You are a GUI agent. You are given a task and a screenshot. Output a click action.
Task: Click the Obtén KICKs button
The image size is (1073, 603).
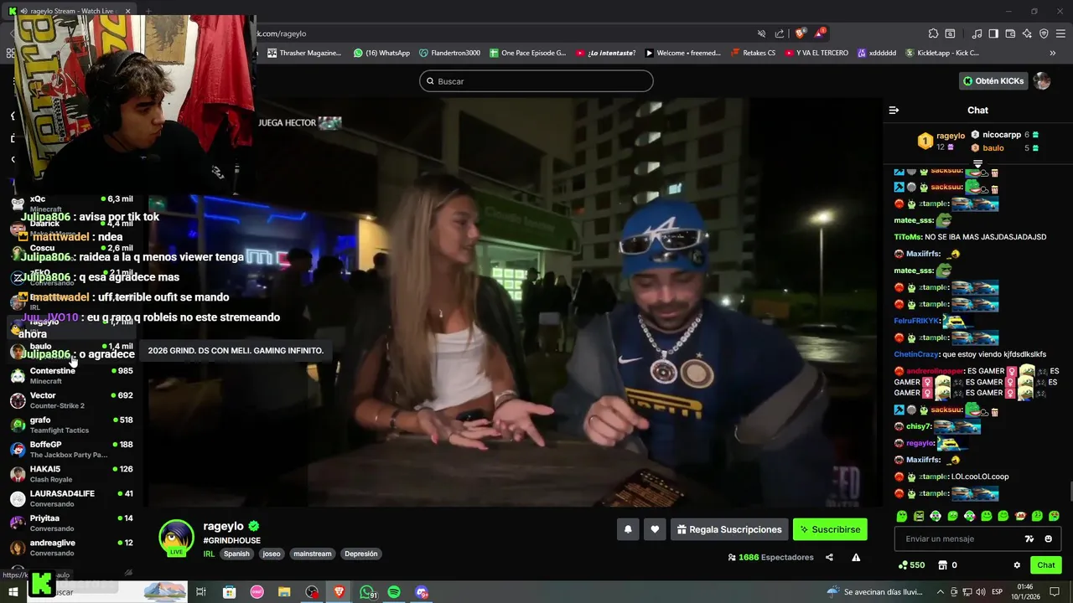[x=993, y=81]
